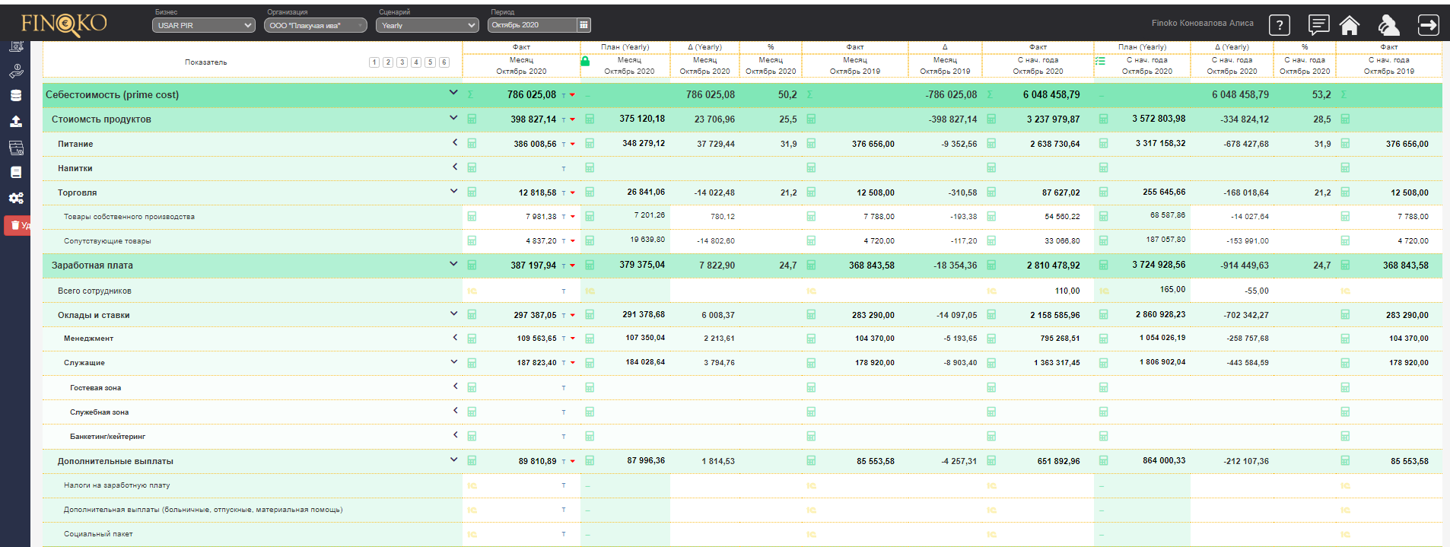The height and width of the screenshot is (547, 1450).
Task: Click the Период field Октябрь 2020
Action: click(x=533, y=25)
